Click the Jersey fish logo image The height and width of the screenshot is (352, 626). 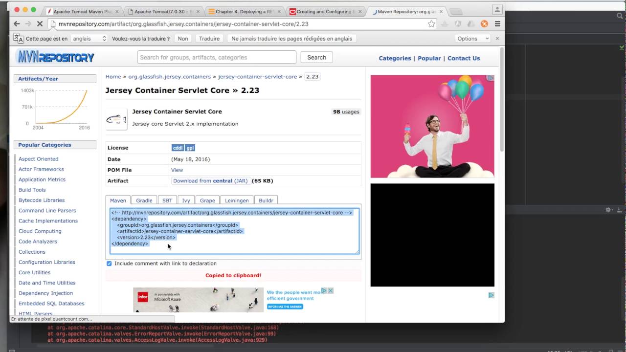point(116,119)
